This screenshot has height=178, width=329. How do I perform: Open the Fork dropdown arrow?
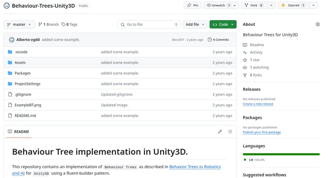[271, 5]
